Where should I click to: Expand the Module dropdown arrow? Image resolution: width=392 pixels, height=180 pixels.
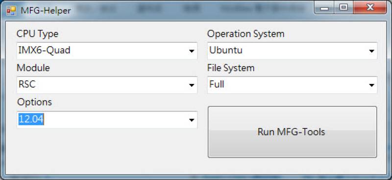coord(192,85)
